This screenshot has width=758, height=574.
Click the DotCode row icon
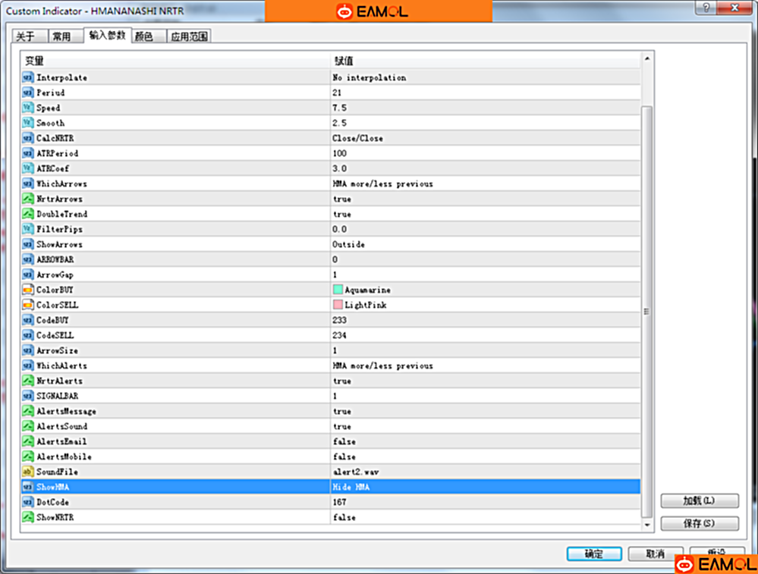[28, 502]
